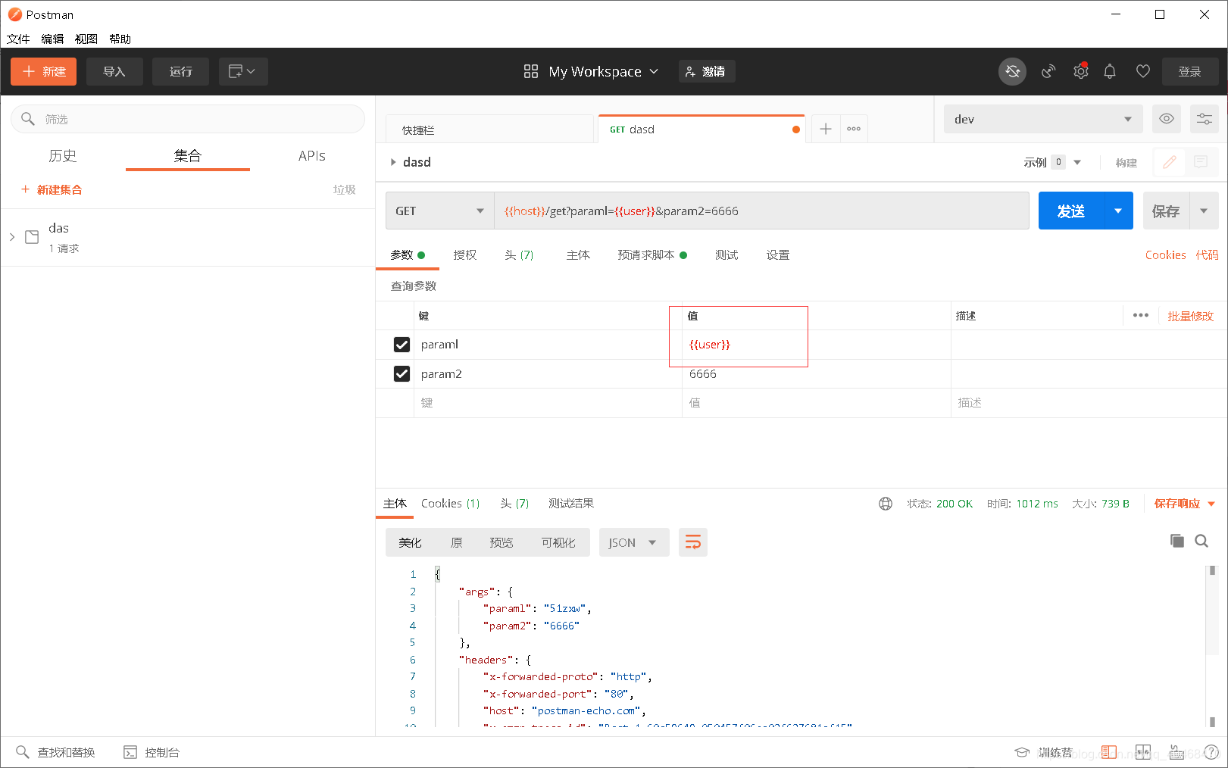
Task: Click the heart icon in header
Action: pyautogui.click(x=1143, y=71)
